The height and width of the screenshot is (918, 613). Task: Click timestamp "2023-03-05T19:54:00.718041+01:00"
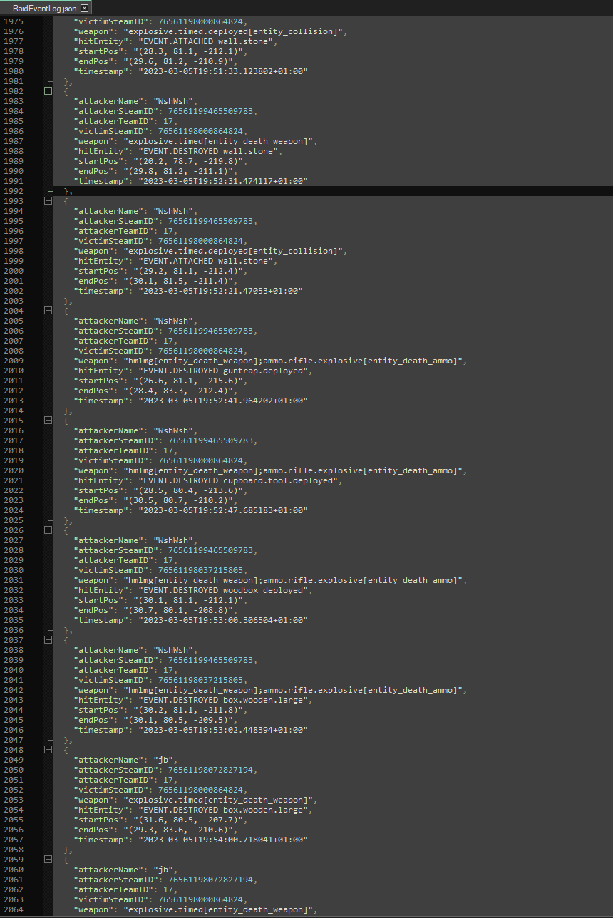pyautogui.click(x=223, y=840)
